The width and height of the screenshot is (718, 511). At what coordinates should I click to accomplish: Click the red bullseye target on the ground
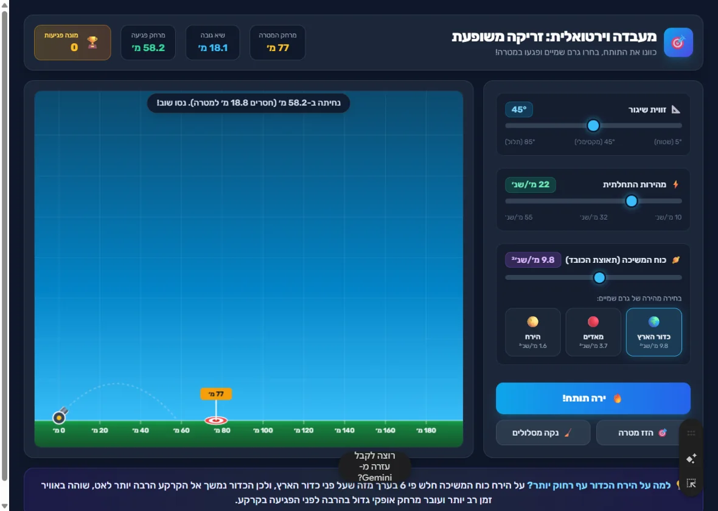216,420
